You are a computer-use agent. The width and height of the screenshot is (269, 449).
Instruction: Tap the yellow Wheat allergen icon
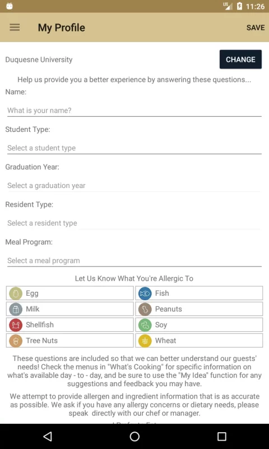point(145,341)
